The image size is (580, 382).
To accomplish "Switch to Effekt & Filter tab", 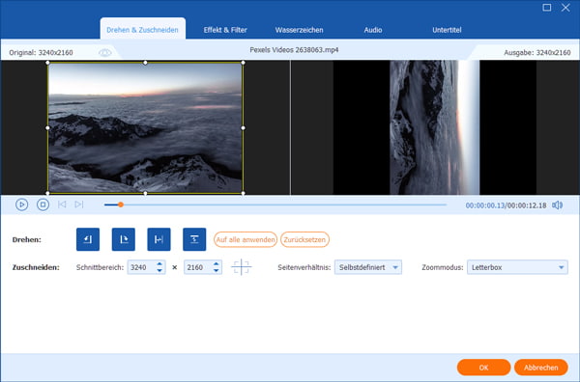I will coord(225,30).
